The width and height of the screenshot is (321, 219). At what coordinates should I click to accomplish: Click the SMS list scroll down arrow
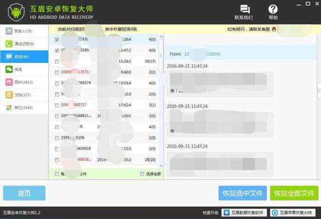point(161,166)
